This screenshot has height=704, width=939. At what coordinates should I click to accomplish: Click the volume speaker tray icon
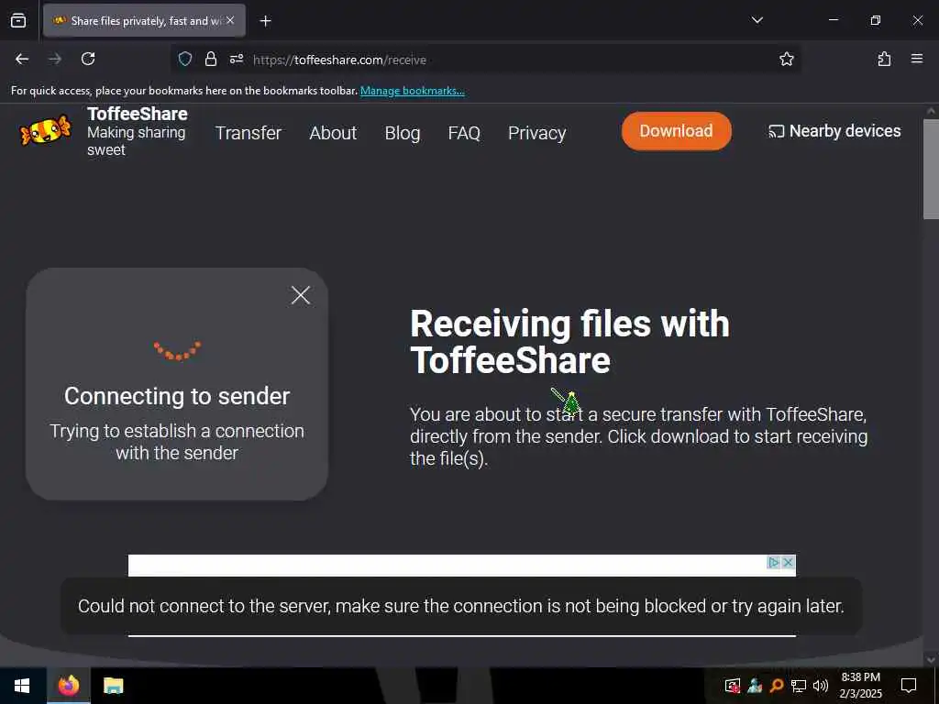[x=821, y=686]
